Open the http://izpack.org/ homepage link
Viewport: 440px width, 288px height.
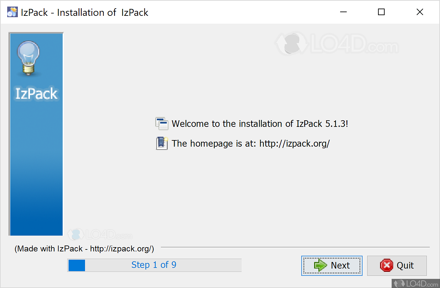coord(294,143)
